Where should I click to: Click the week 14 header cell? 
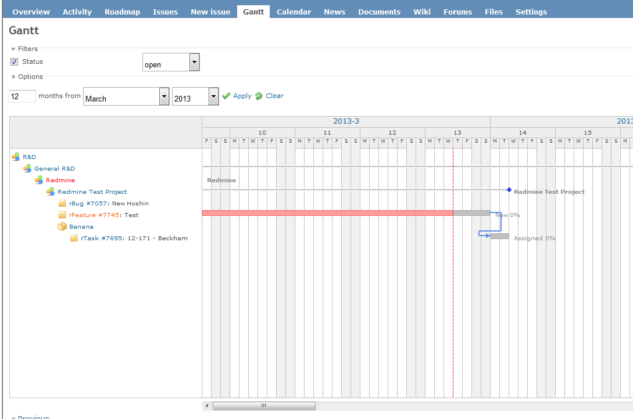tap(523, 132)
